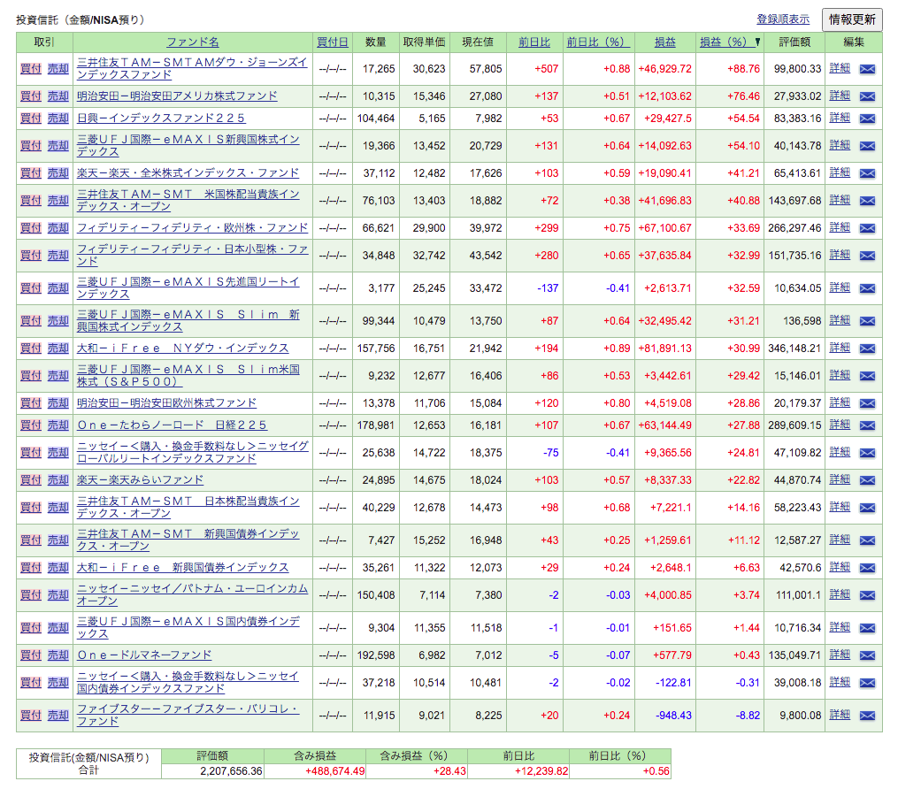Click mail icon for One-ドルマネーファンド row
This screenshot has width=898, height=789.
(x=868, y=655)
